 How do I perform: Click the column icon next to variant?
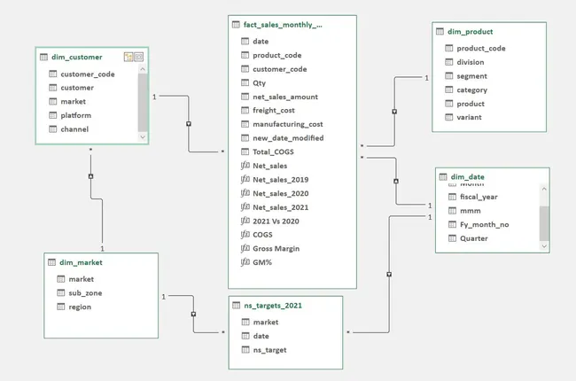coord(449,117)
